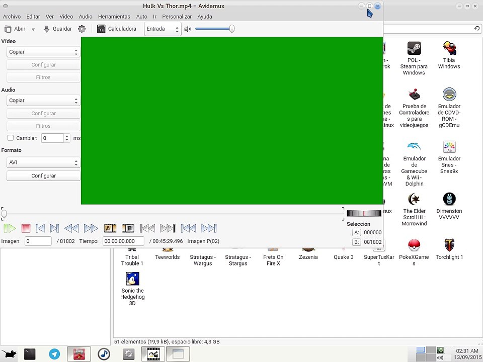Open the AVI format dropdown
The height and width of the screenshot is (362, 483).
pyautogui.click(x=43, y=162)
